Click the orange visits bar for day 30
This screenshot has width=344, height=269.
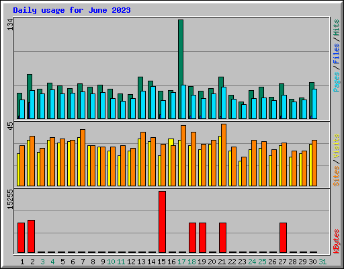(x=314, y=163)
